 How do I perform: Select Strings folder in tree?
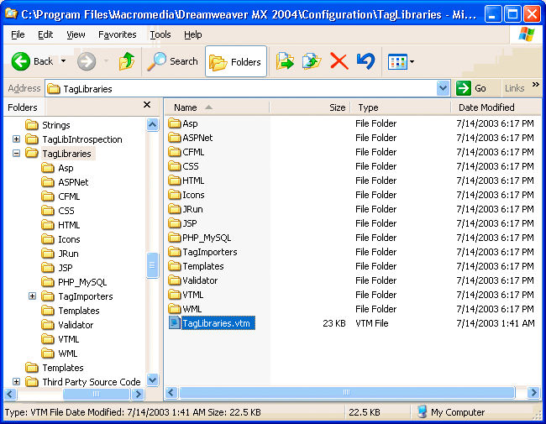point(47,125)
